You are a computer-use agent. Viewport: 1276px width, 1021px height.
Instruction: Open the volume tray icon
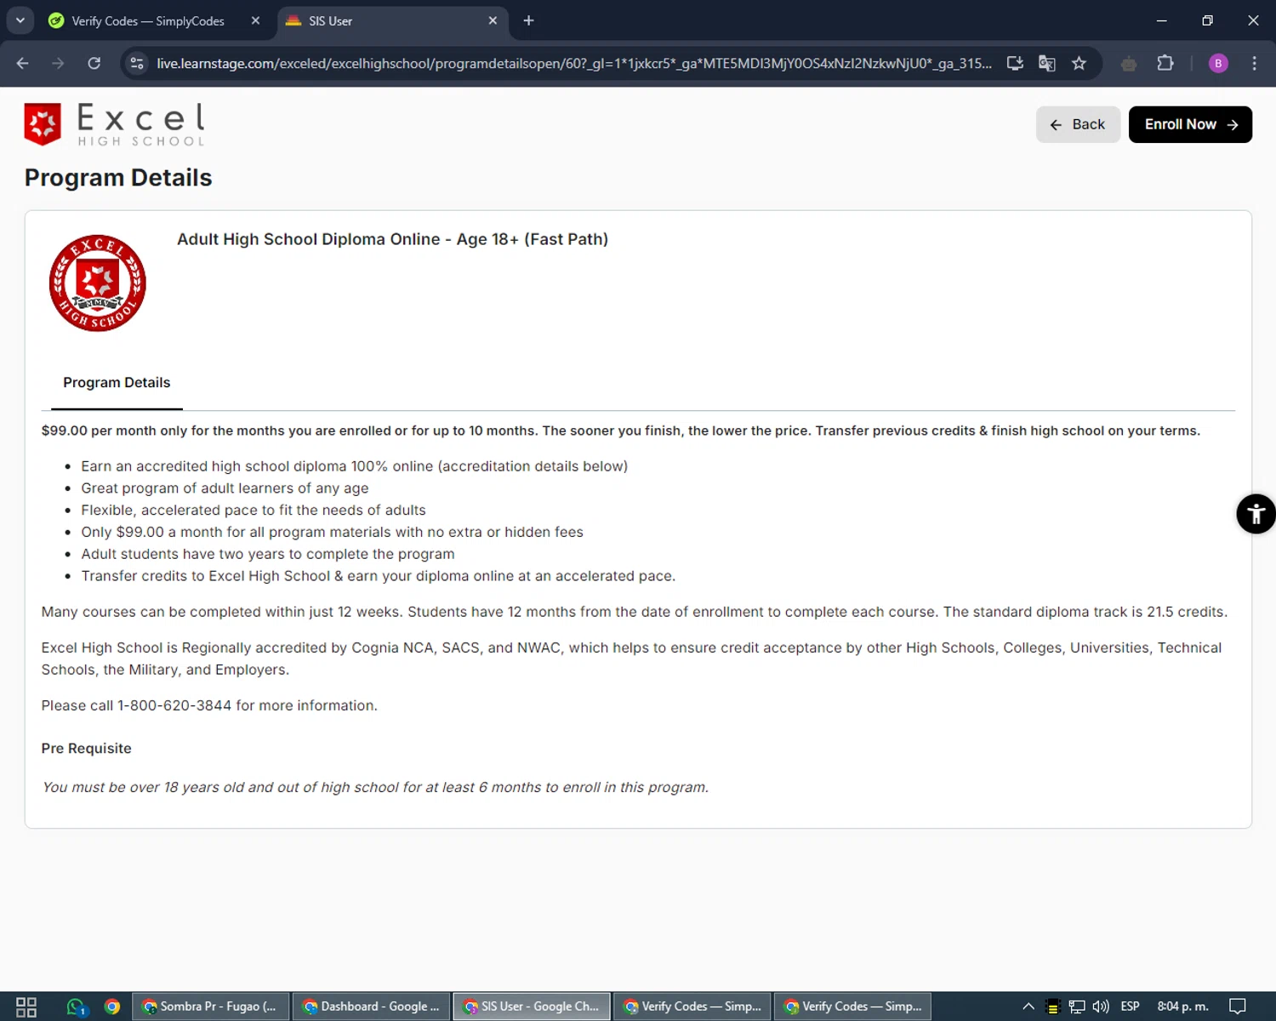point(1101,1007)
